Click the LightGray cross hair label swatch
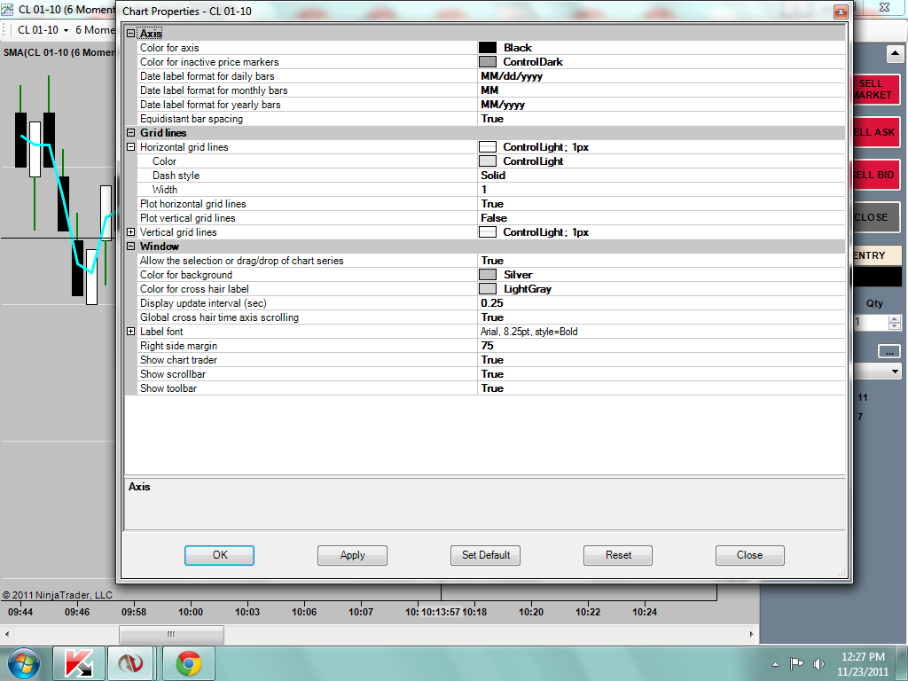The width and height of the screenshot is (908, 681). point(488,289)
